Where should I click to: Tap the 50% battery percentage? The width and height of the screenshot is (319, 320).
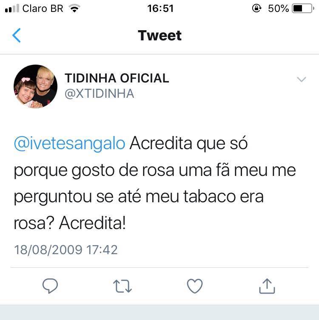pos(279,8)
